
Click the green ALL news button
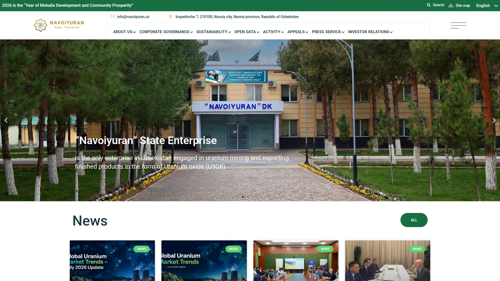[414, 220]
